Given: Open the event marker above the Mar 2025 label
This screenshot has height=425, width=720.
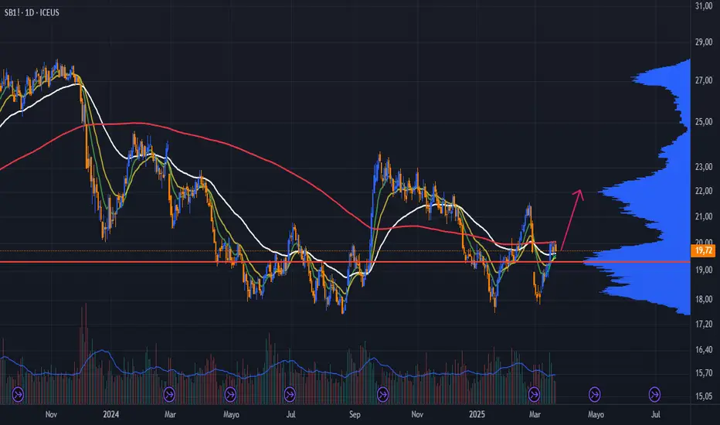Looking at the screenshot, I should tap(534, 394).
